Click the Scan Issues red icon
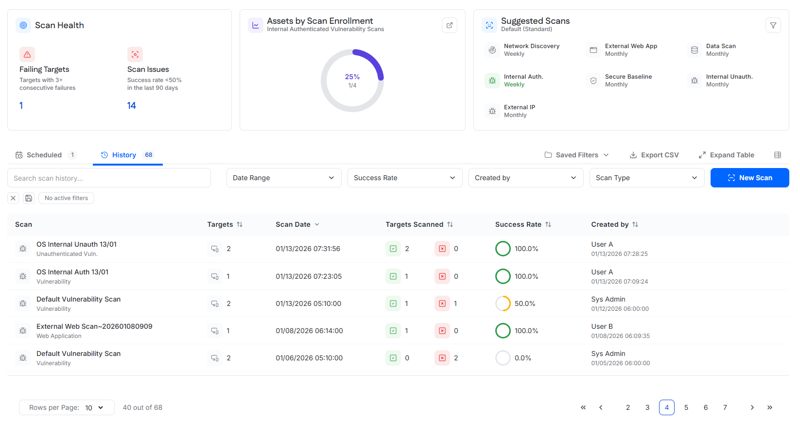This screenshot has width=800, height=422. 135,54
